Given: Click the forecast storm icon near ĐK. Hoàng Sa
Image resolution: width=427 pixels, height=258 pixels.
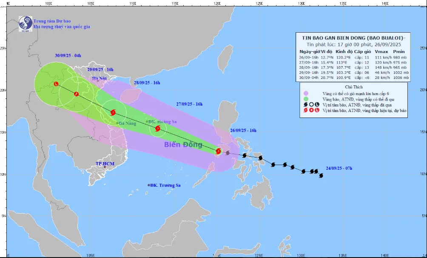Looking at the screenshot, I should (158, 128).
